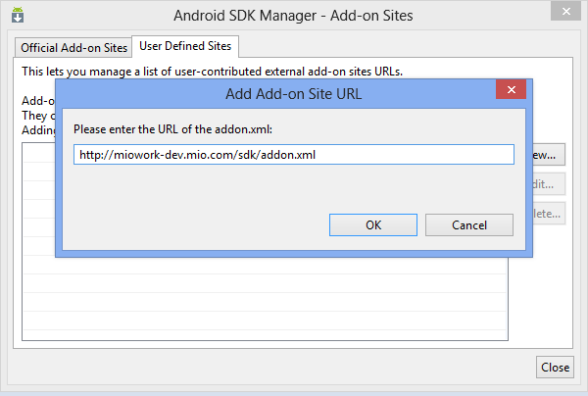Close the Android SDK Manager Add-on Sites window
Screen dimensions: 588x396
[565, 11]
